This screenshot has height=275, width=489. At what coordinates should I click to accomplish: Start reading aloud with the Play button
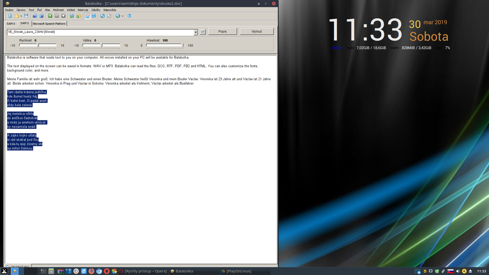(x=50, y=16)
